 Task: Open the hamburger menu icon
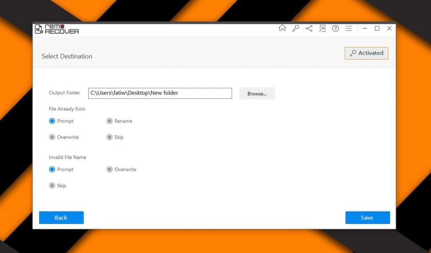point(349,28)
